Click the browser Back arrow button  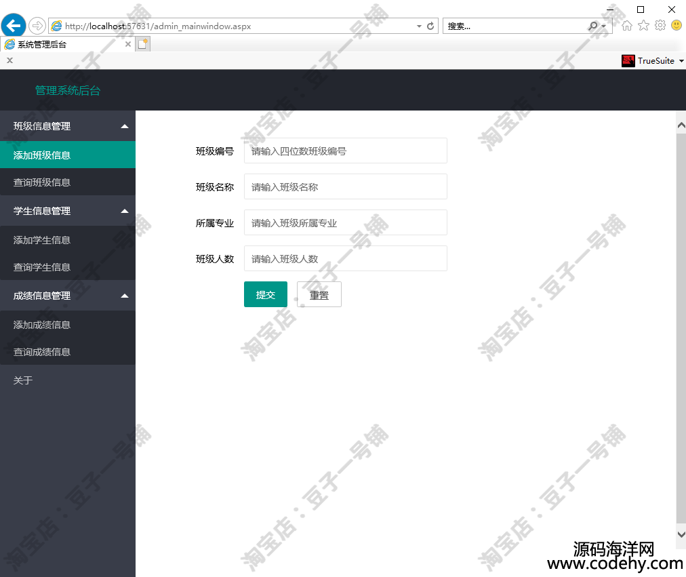click(x=14, y=26)
